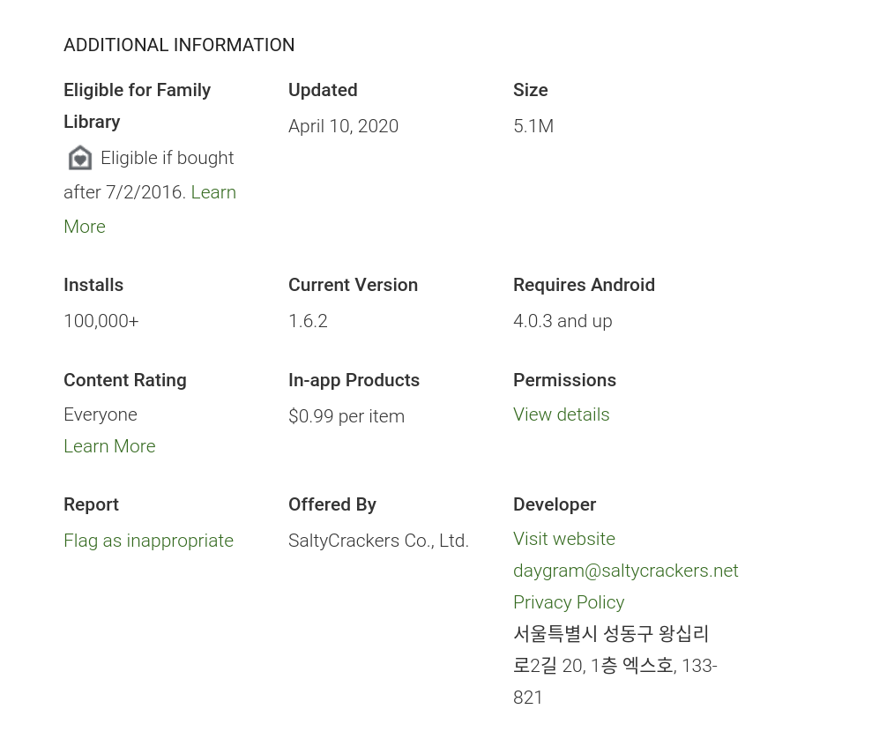The image size is (894, 739).
Task: Click the Current Version value 1.6.2
Action: point(308,321)
